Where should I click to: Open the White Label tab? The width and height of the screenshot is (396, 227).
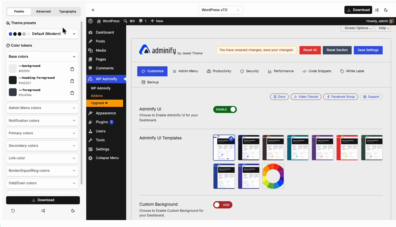coord(352,71)
